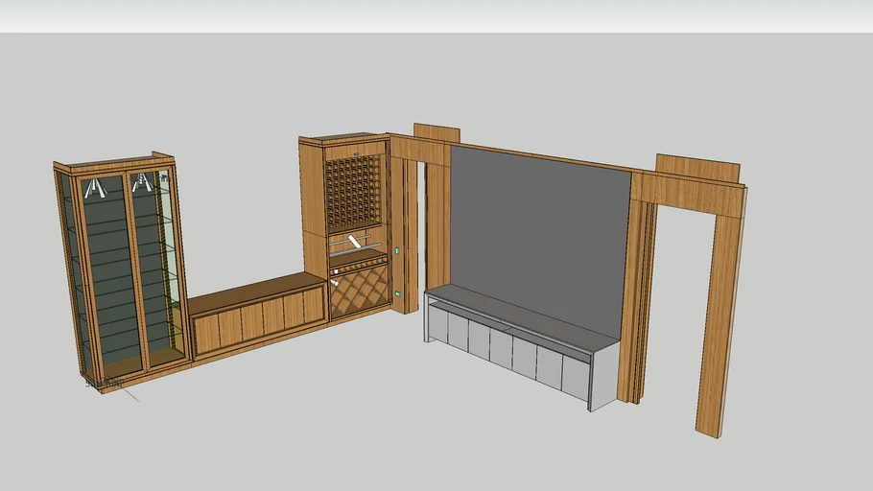Click the gray TV console top surface
The image size is (873, 491).
coord(523,316)
